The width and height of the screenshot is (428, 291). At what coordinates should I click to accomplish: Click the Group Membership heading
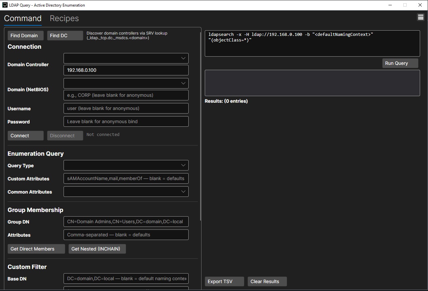click(35, 210)
